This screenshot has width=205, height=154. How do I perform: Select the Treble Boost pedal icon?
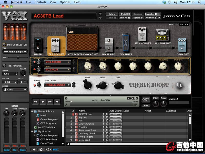click(55, 45)
